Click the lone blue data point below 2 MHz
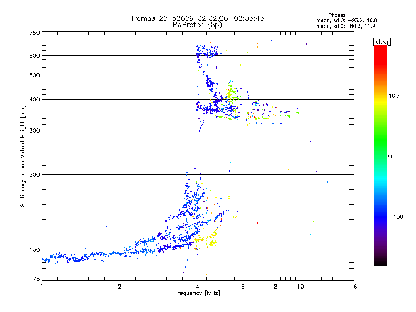 click(x=107, y=226)
